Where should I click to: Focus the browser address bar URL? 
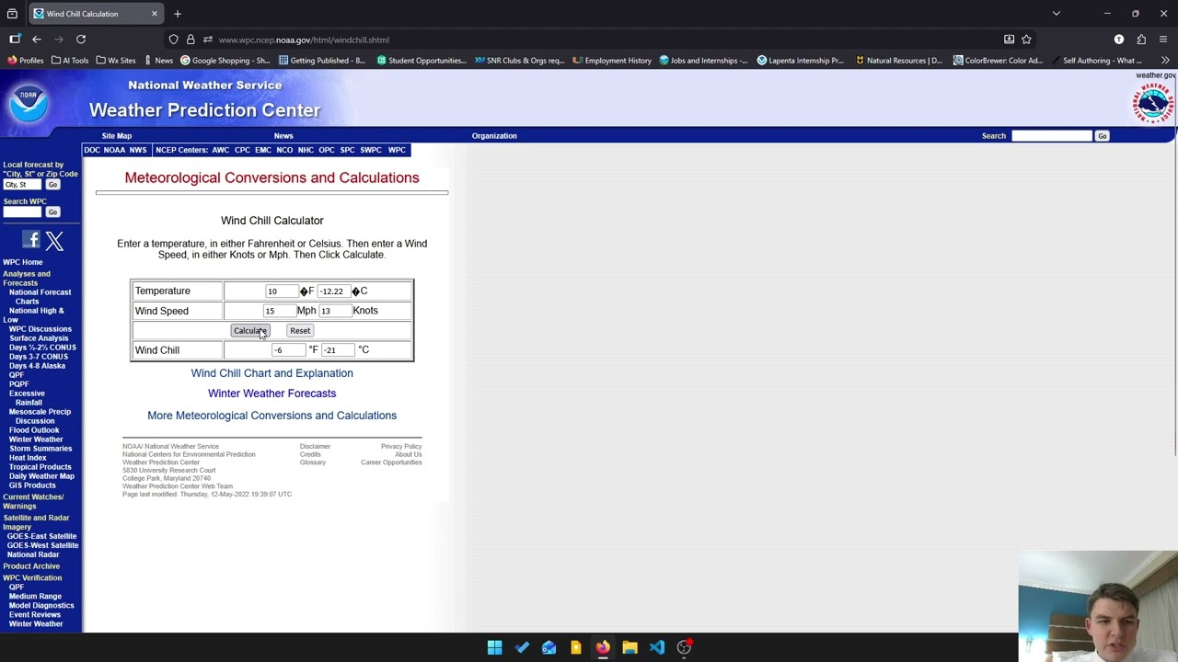(x=304, y=40)
